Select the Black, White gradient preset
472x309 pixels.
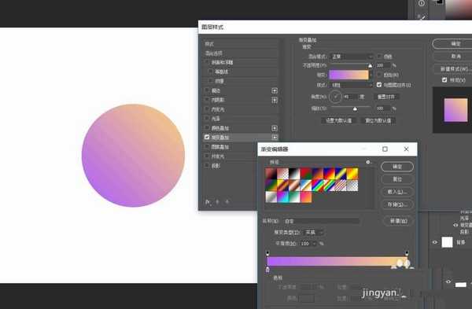294,174
